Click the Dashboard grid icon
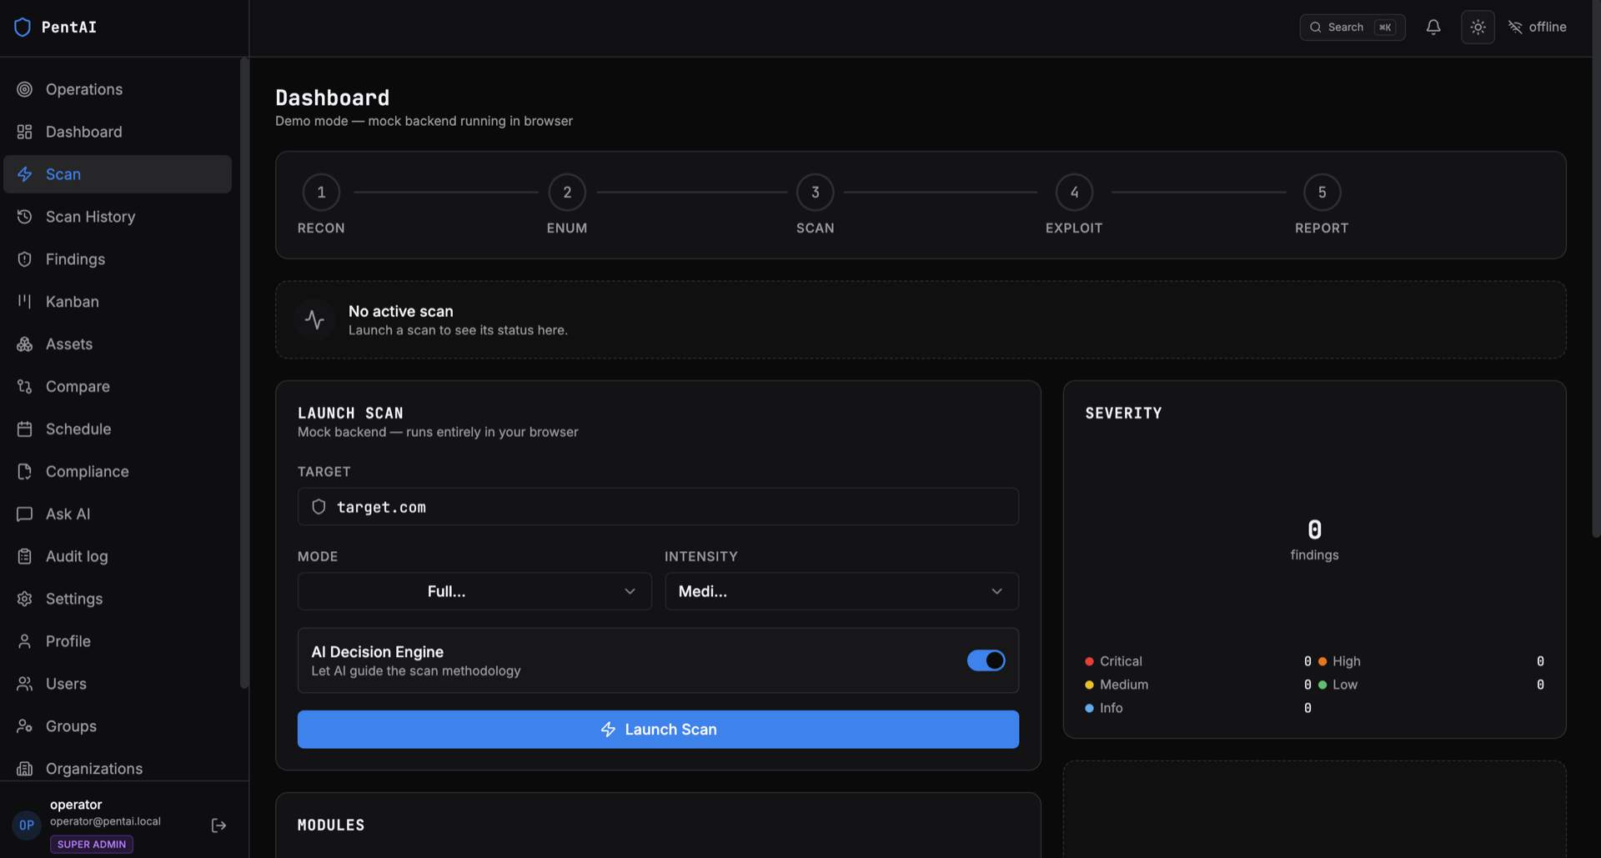The image size is (1601, 858). [x=25, y=132]
